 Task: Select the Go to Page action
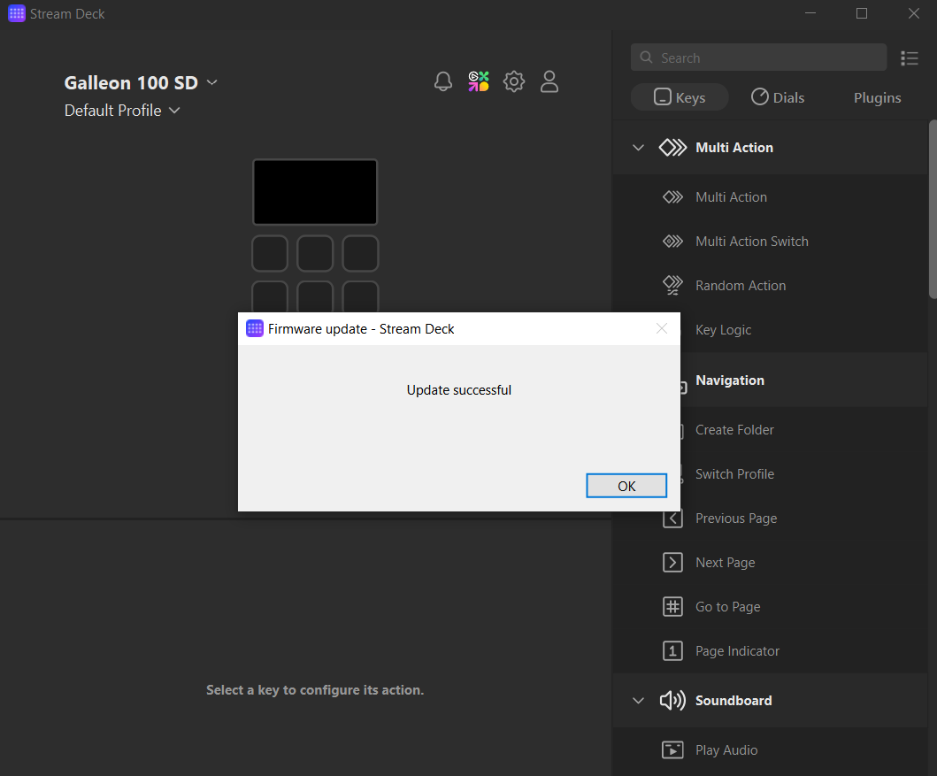(x=727, y=606)
